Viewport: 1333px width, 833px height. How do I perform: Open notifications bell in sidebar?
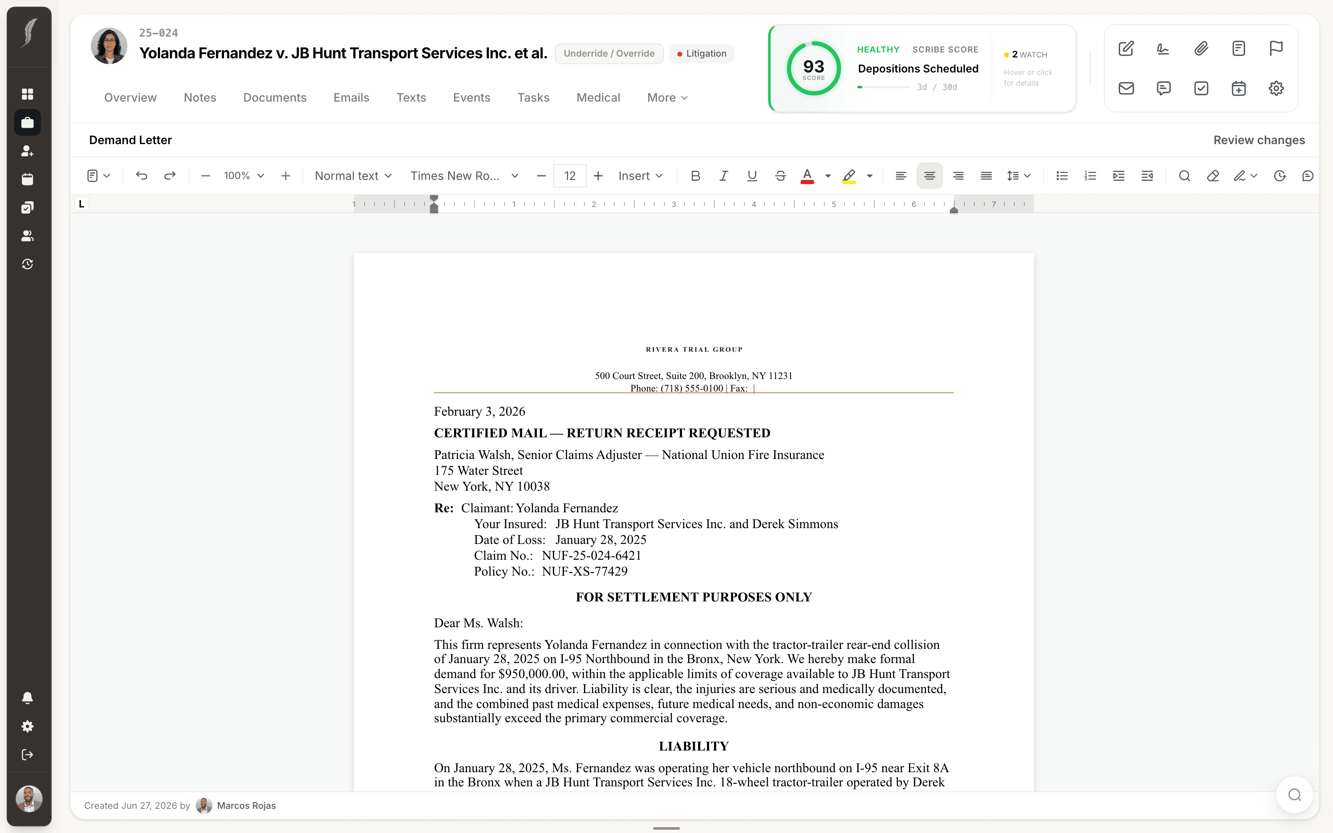(27, 698)
